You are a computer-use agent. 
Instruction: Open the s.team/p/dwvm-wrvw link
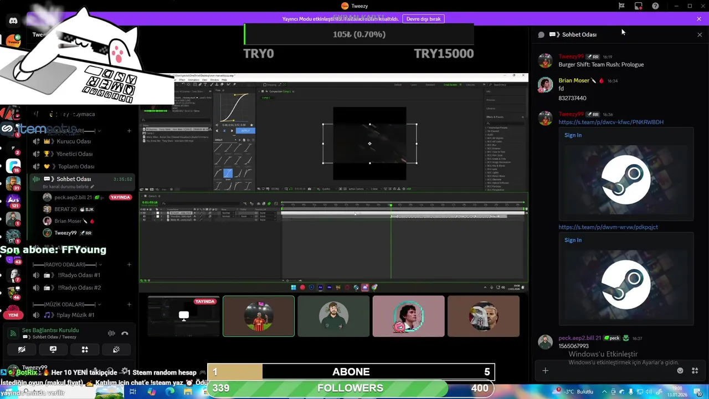click(608, 227)
